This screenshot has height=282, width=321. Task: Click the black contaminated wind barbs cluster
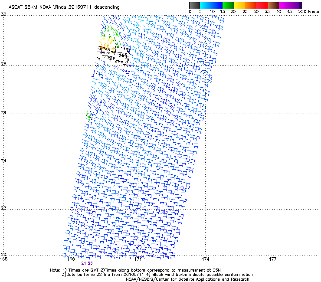pyautogui.click(x=114, y=56)
